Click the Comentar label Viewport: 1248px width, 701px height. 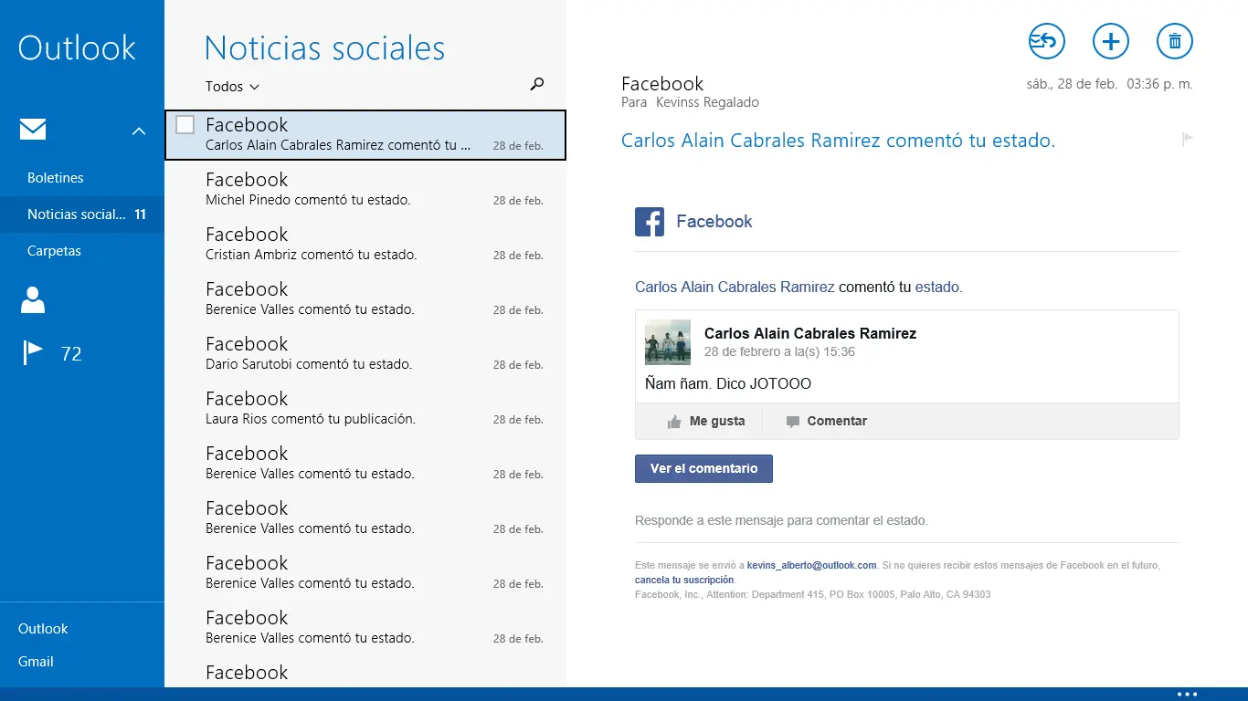coord(837,422)
